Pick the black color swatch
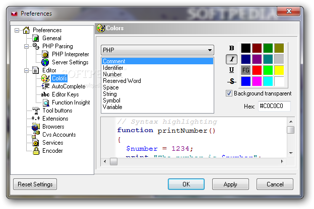This screenshot has width=314, height=209. [246, 48]
